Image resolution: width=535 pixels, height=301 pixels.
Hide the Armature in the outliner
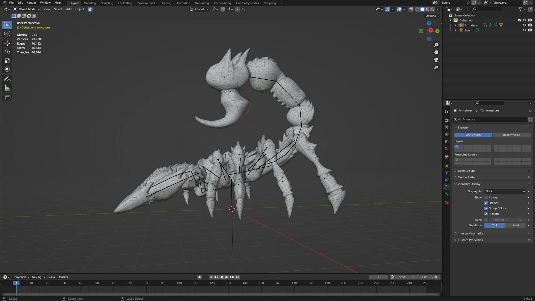[525, 25]
